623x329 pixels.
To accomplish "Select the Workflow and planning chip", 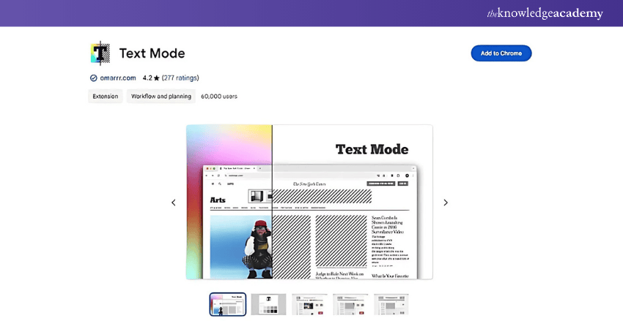I will coord(161,97).
